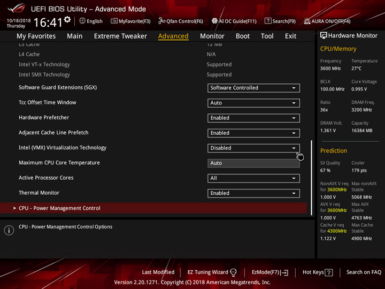The height and width of the screenshot is (289, 385).
Task: Click the 16384 MB capacity value
Action: 361,131
